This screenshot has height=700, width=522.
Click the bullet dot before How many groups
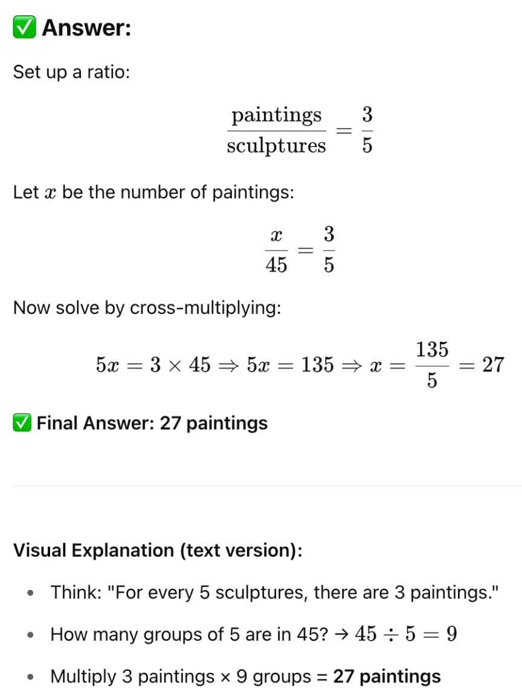tap(30, 635)
